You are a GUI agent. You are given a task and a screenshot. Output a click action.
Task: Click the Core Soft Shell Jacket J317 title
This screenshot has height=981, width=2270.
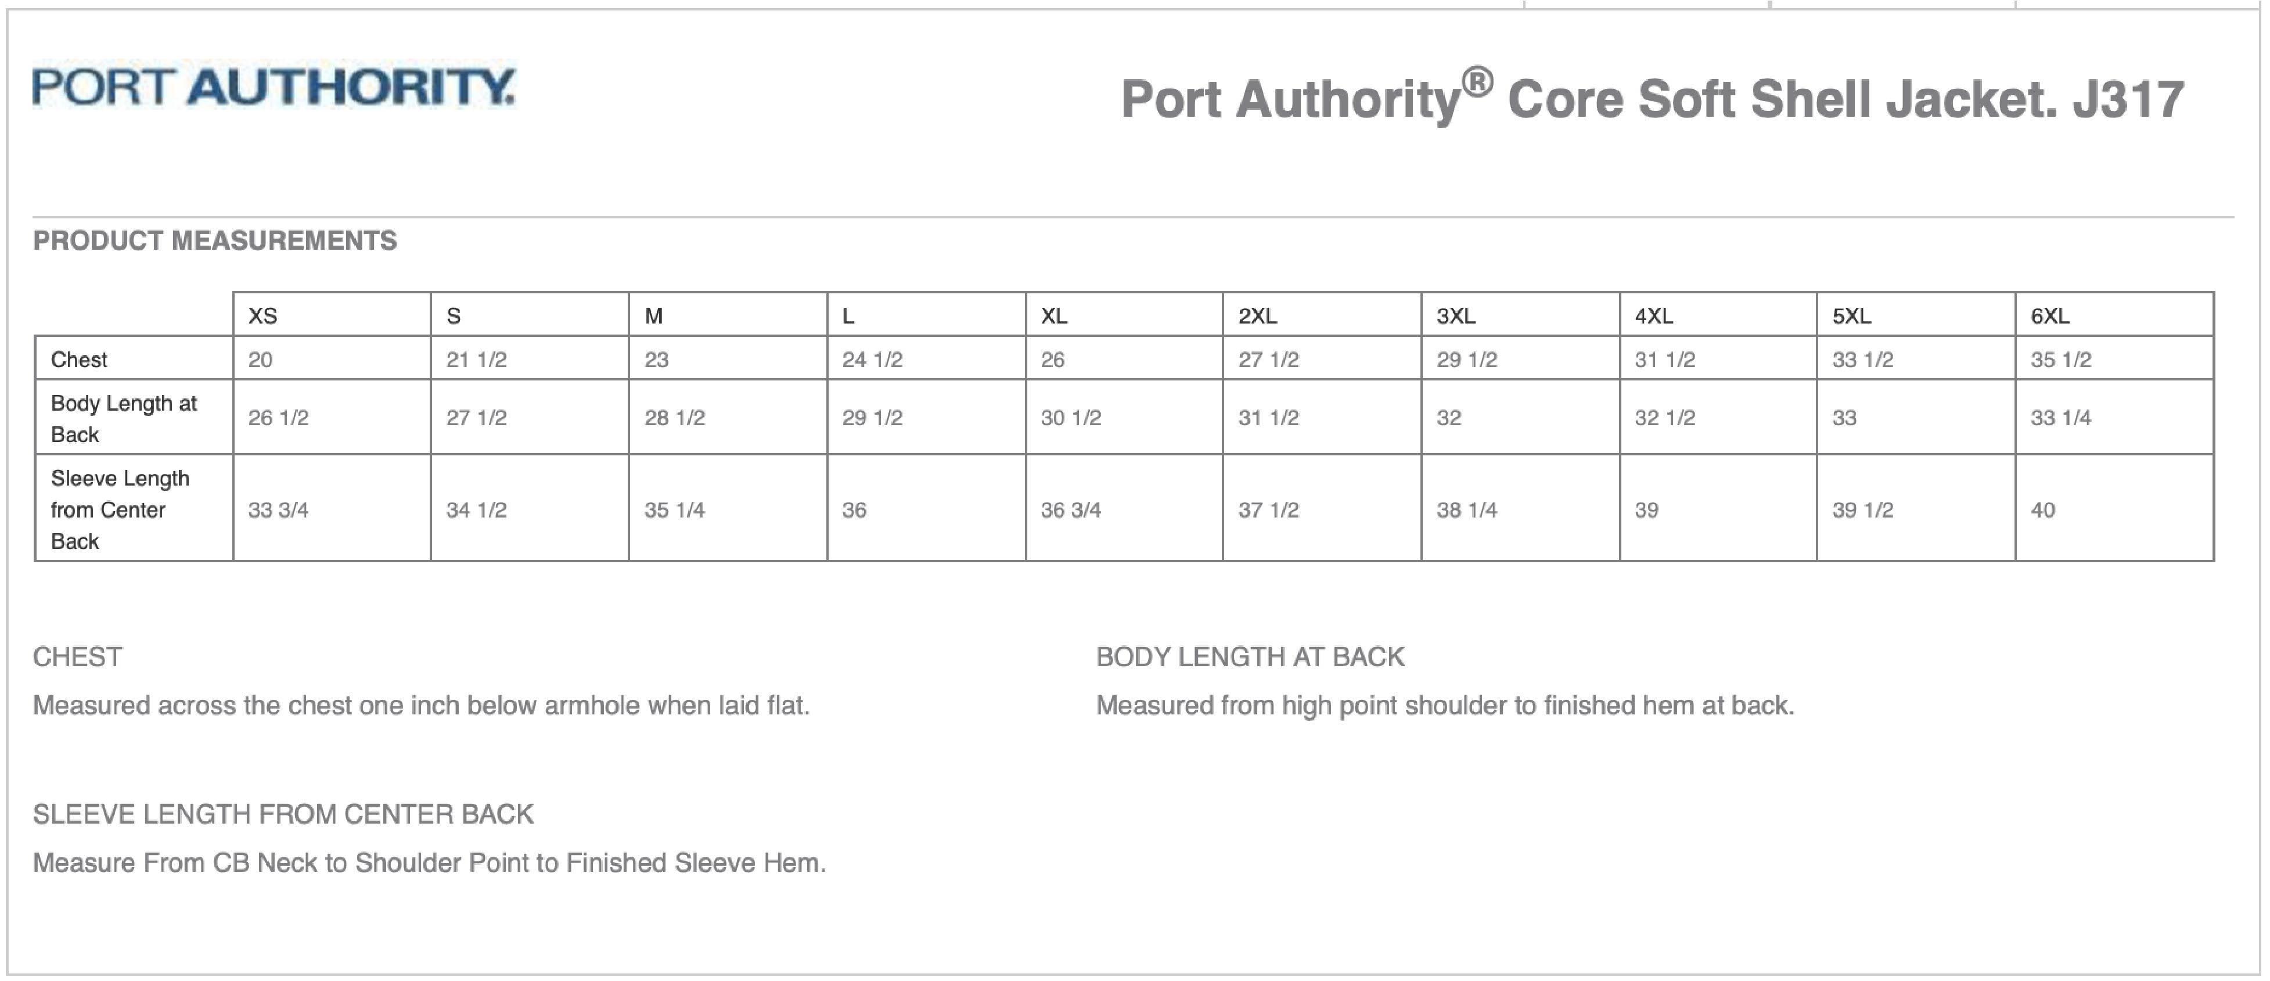1652,99
